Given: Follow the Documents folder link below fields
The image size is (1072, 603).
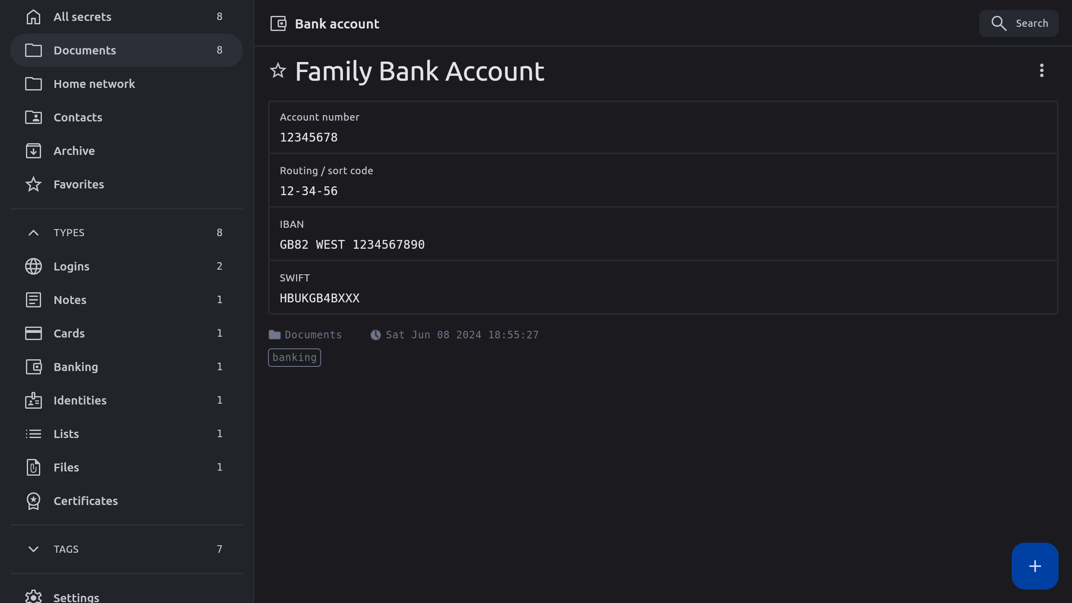Looking at the screenshot, I should pyautogui.click(x=313, y=335).
